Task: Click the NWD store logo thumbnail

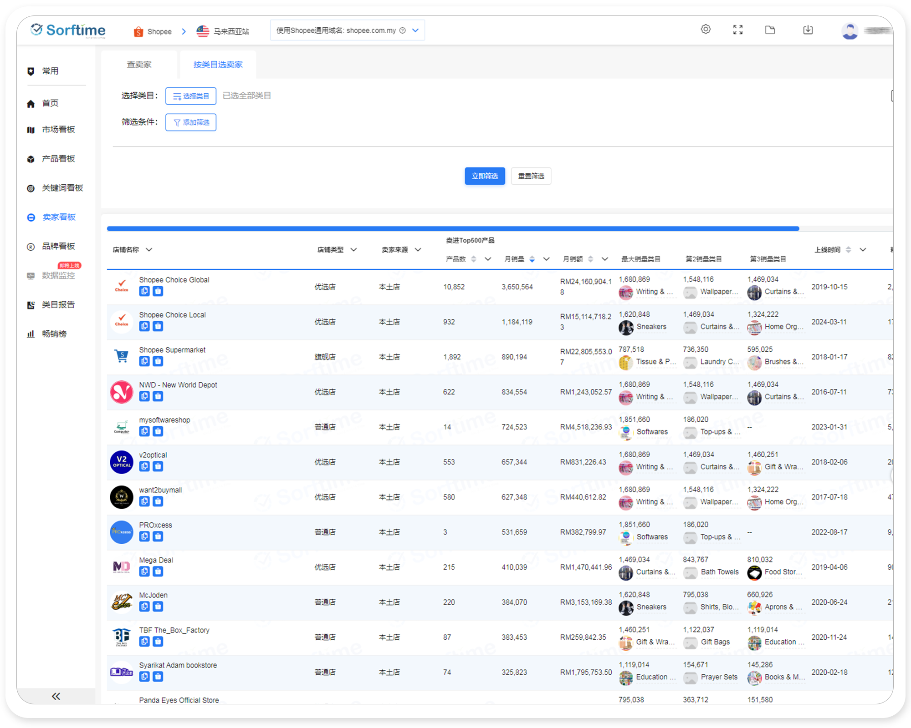Action: (x=122, y=392)
